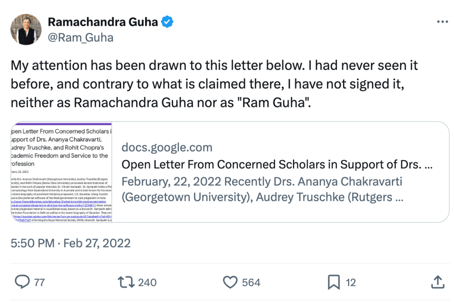Viewport: 454px width, 302px height.
Task: Click the 77 replies count
Action: (39, 282)
